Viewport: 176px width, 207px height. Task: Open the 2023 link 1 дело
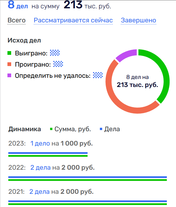pyautogui.click(x=40, y=144)
